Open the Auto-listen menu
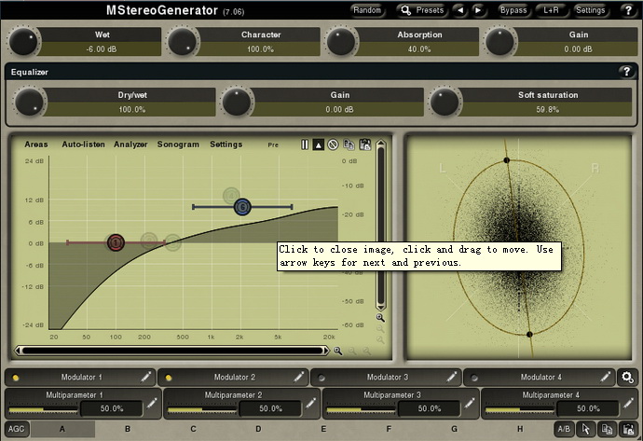Screen dimensions: 643x441 coord(83,145)
